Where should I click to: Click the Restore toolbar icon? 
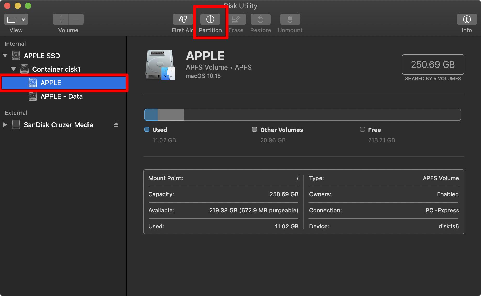pos(261,19)
